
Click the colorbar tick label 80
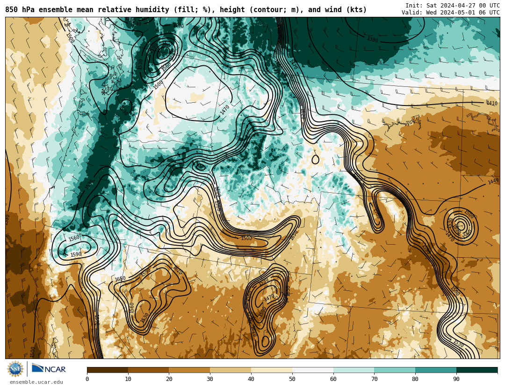415,379
